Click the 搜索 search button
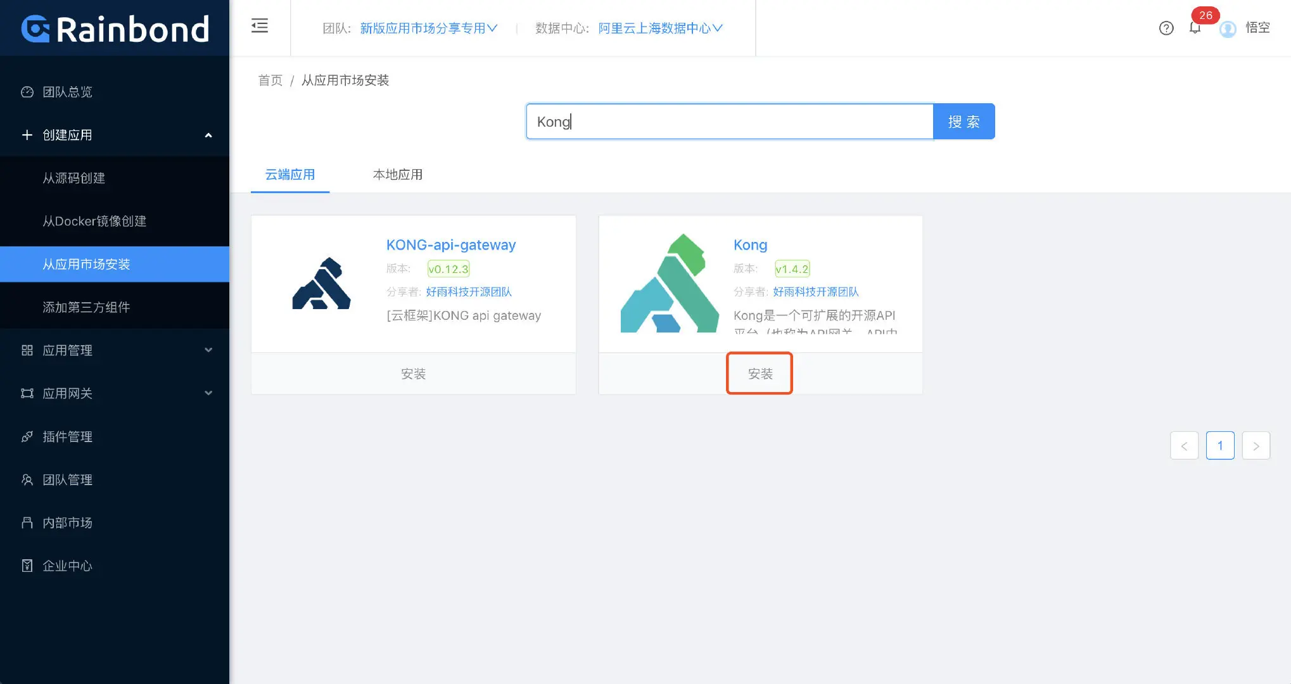1291x684 pixels. point(963,121)
